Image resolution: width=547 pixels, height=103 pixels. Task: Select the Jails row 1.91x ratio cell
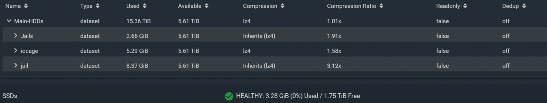click(334, 36)
